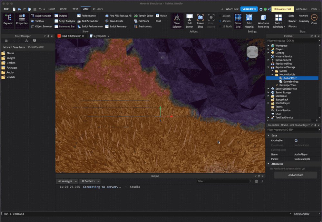Open the Call Stack window
The width and height of the screenshot is (322, 222).
click(141, 21)
